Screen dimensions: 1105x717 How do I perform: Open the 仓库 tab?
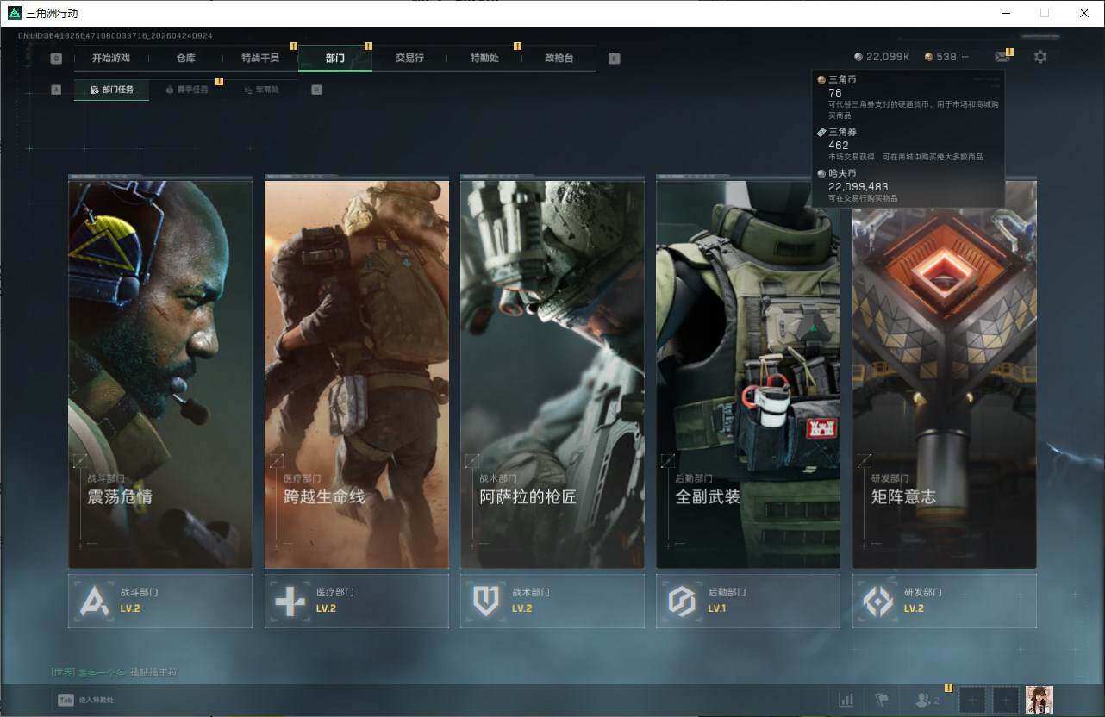[186, 59]
